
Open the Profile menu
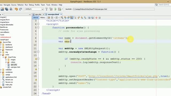[x=37, y=5]
